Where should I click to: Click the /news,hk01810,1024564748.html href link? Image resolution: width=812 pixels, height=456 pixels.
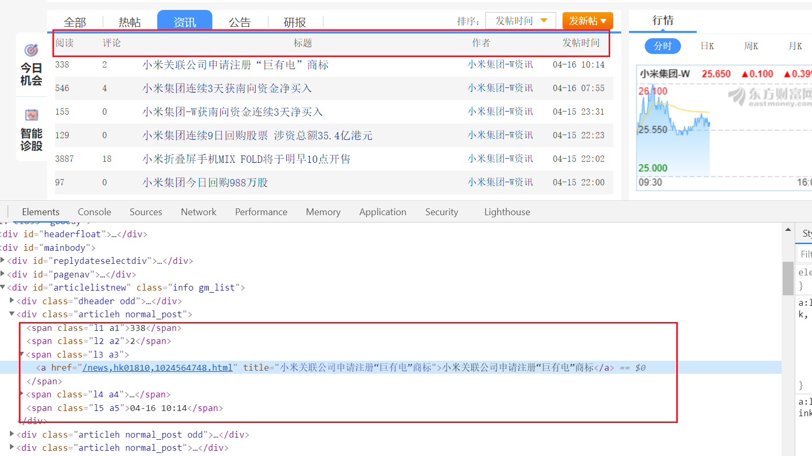(x=157, y=368)
